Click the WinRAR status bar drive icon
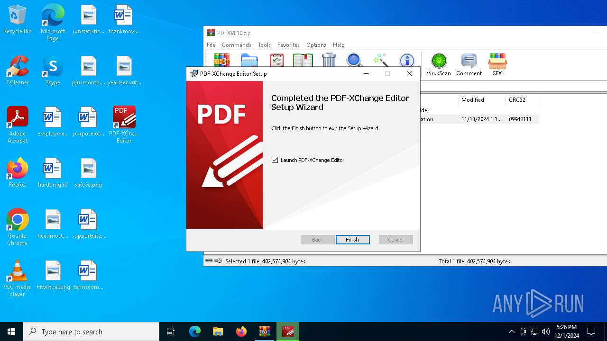 point(209,261)
